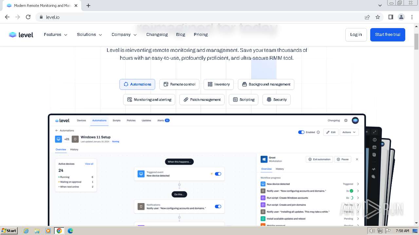This screenshot has height=235, width=419.
Task: Click the bell icon next to the +21 badge
Action: [x=75, y=139]
